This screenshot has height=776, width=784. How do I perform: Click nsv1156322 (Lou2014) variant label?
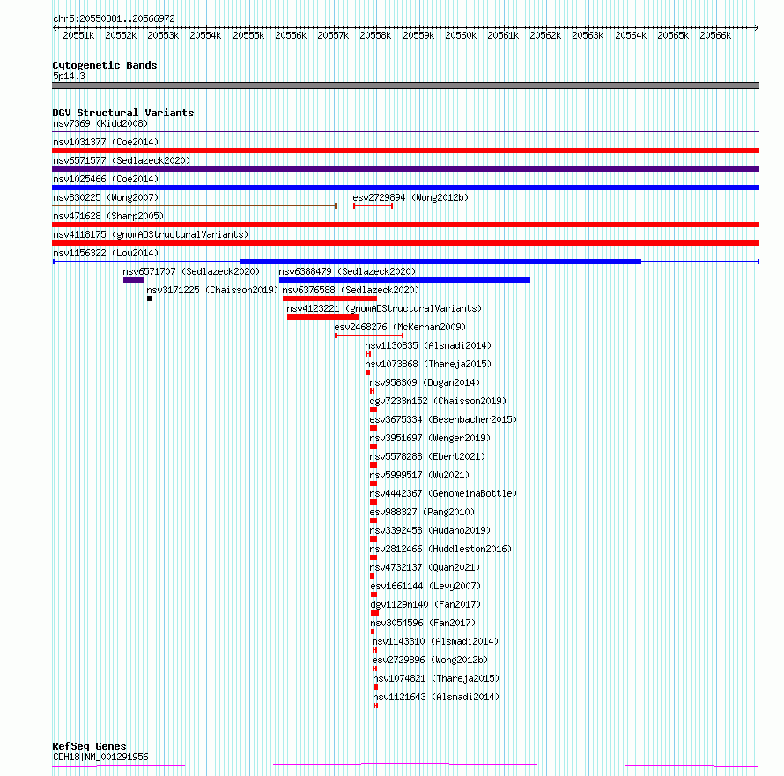[x=106, y=253]
